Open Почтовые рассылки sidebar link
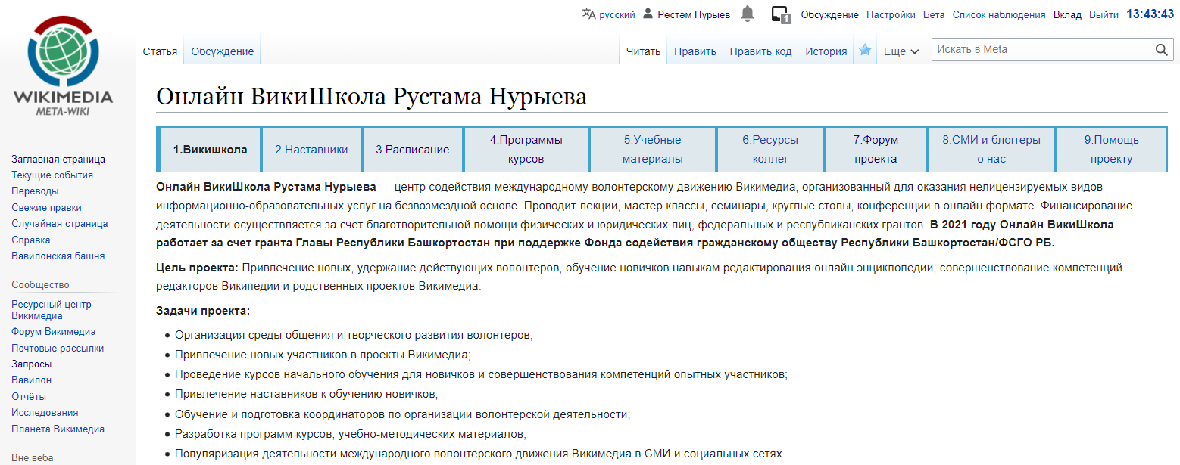 (x=58, y=348)
